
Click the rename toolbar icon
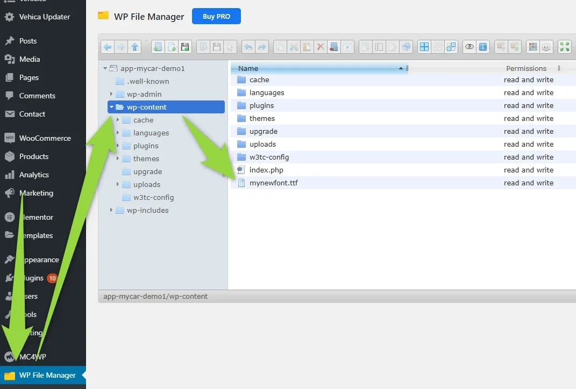pyautogui.click(x=379, y=47)
